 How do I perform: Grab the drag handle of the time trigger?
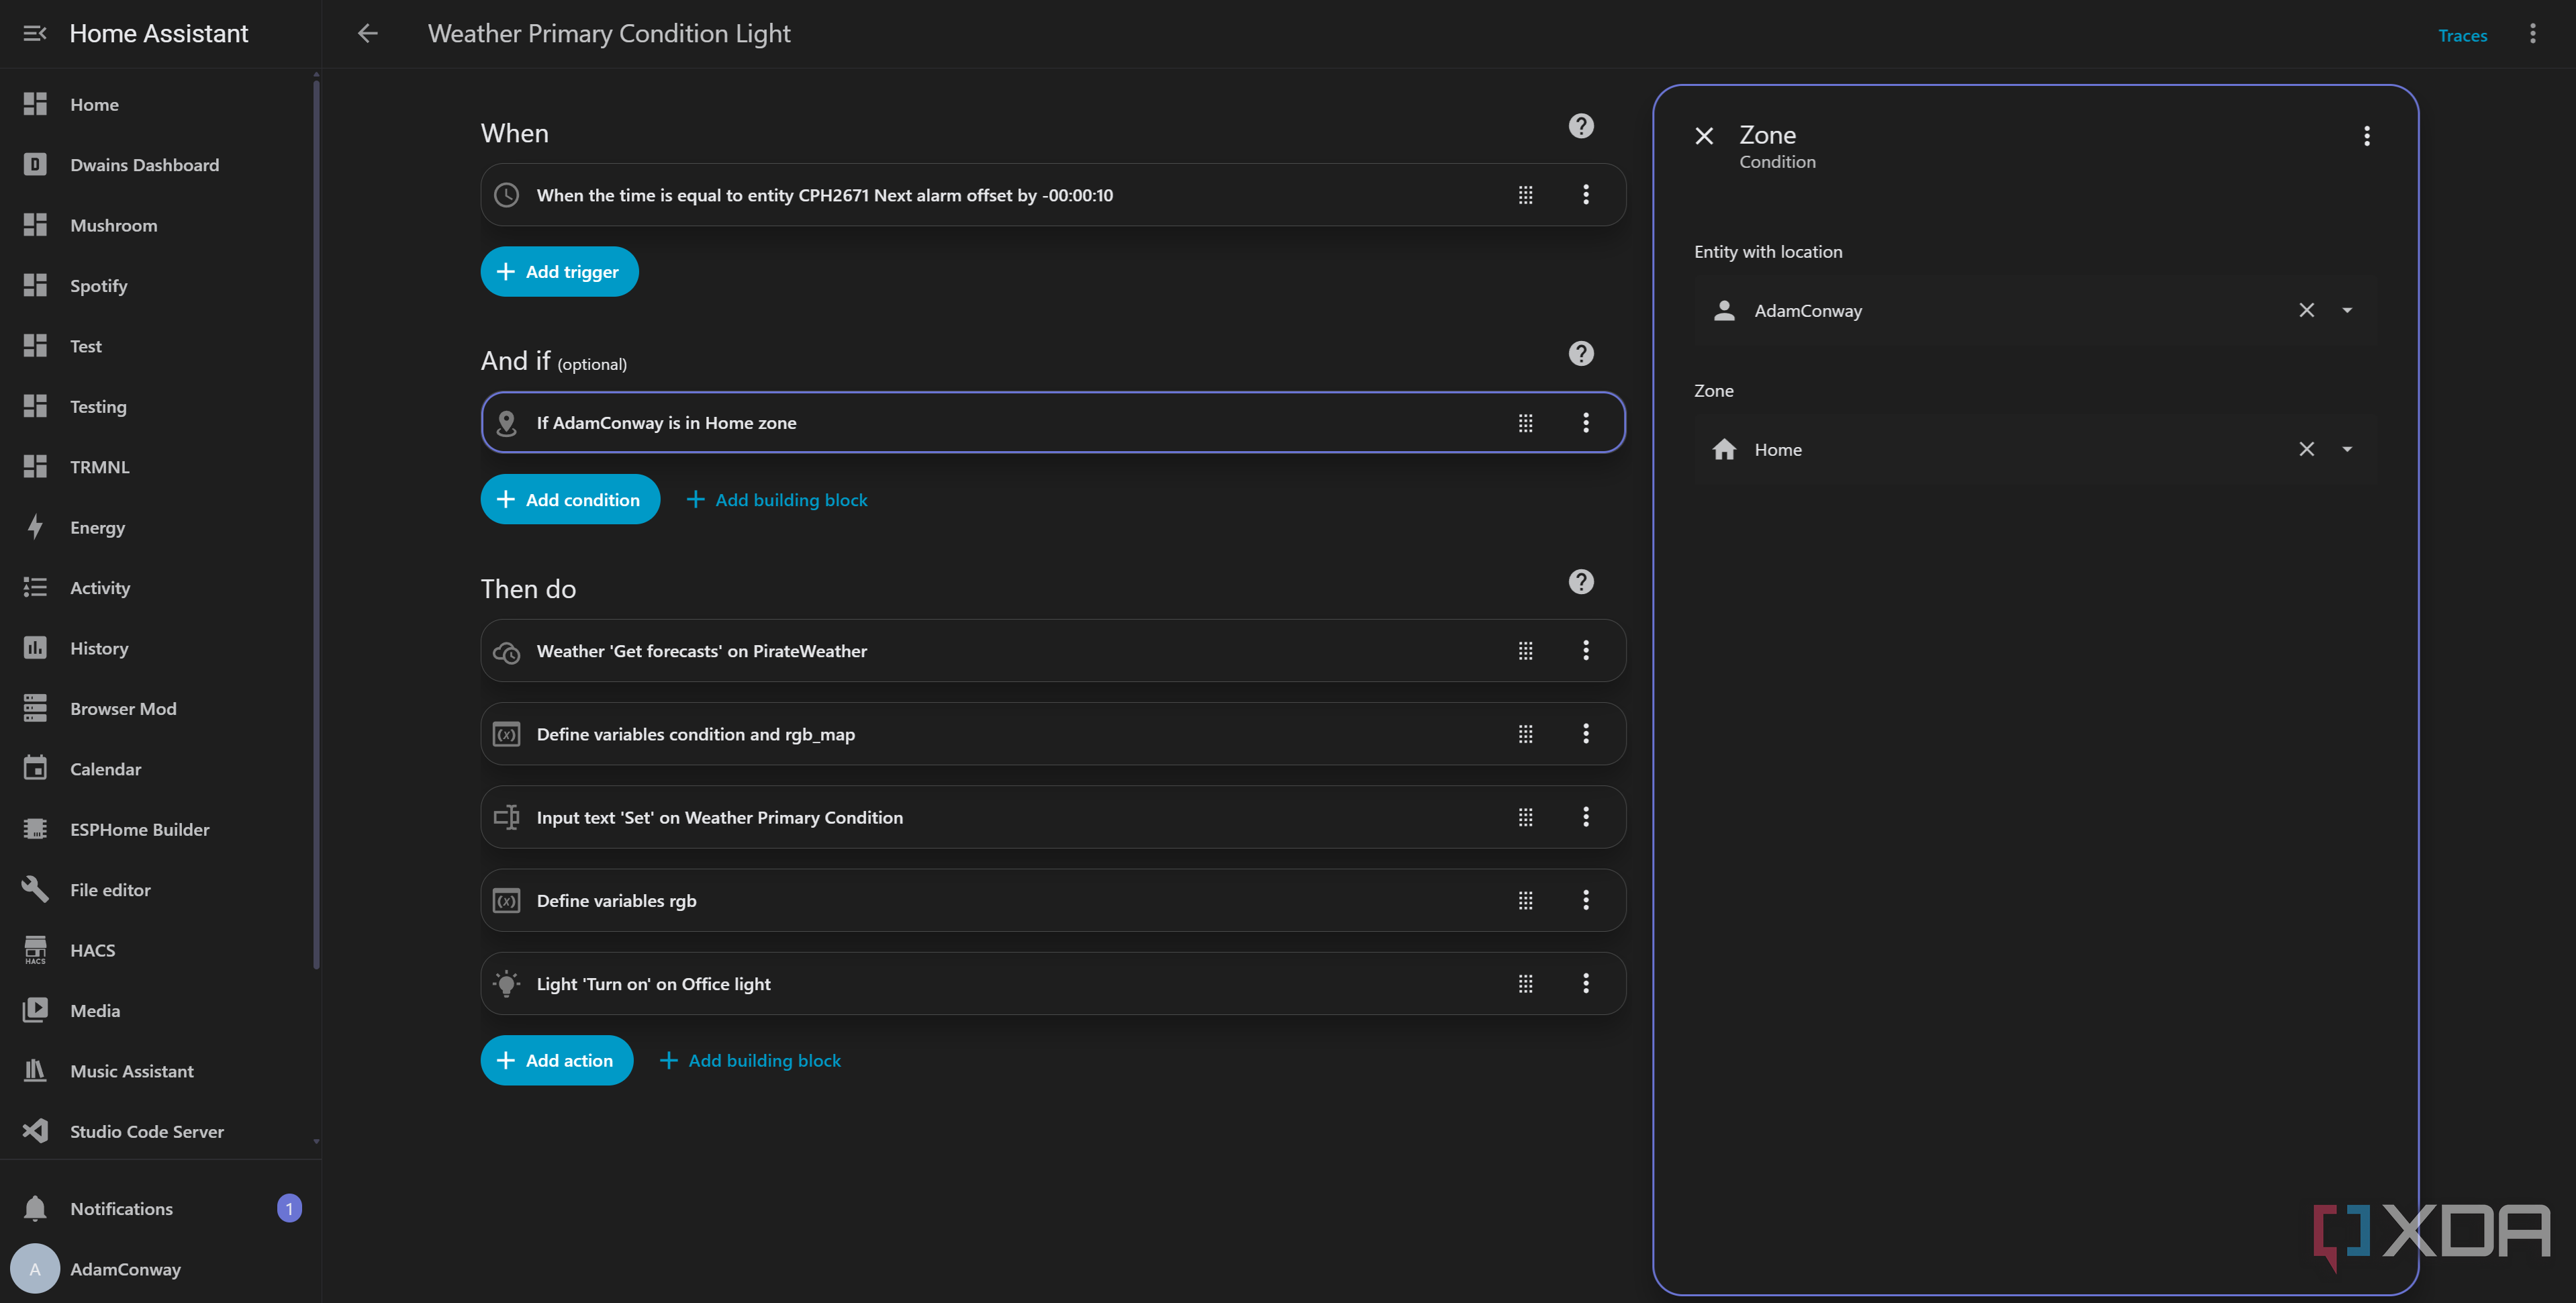coord(1525,195)
